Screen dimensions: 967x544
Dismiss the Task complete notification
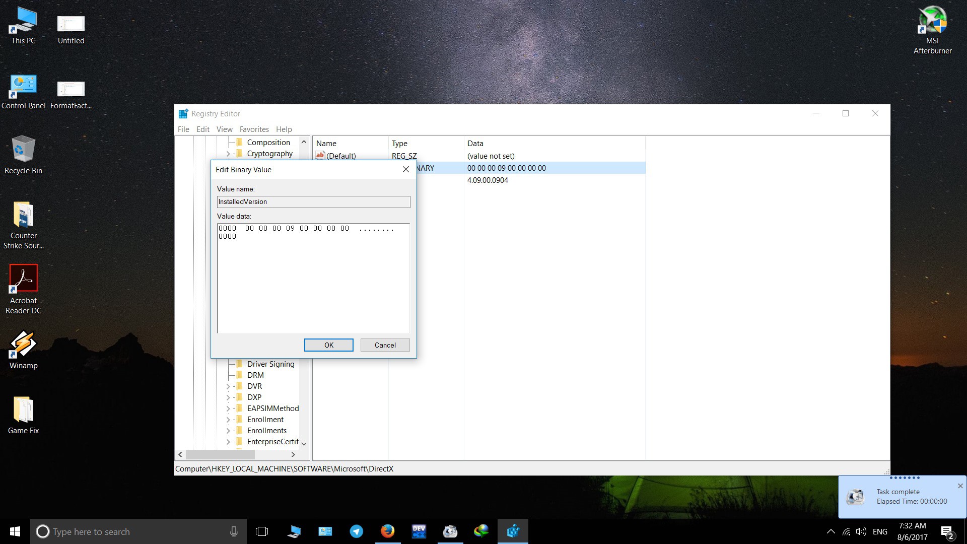tap(960, 486)
